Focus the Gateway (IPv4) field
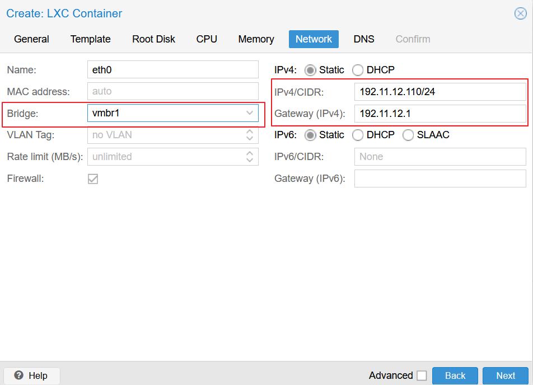533x385 pixels. (440, 114)
